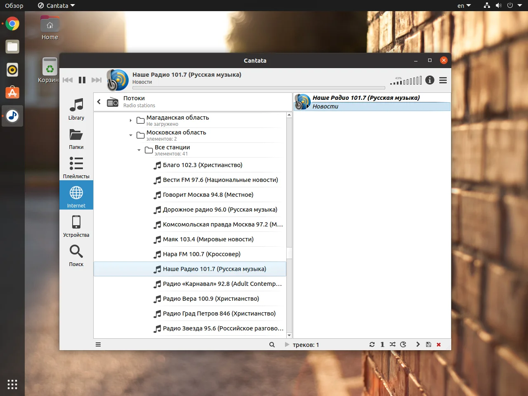The image size is (528, 396).
Task: Click the search icon below the station list
Action: pyautogui.click(x=272, y=344)
